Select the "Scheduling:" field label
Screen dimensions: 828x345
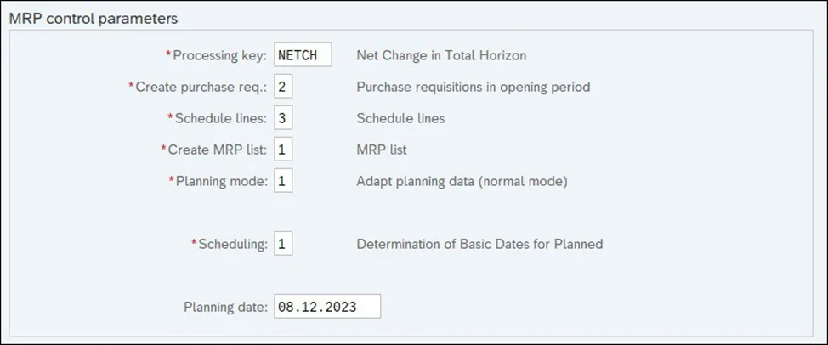(x=233, y=244)
